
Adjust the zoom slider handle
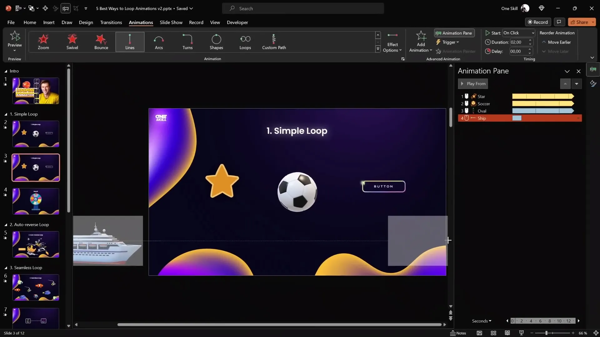tap(546, 333)
